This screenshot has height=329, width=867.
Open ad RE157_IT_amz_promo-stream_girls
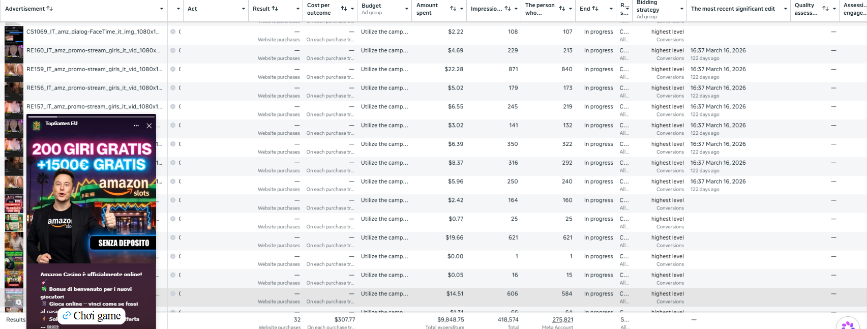tap(94, 107)
